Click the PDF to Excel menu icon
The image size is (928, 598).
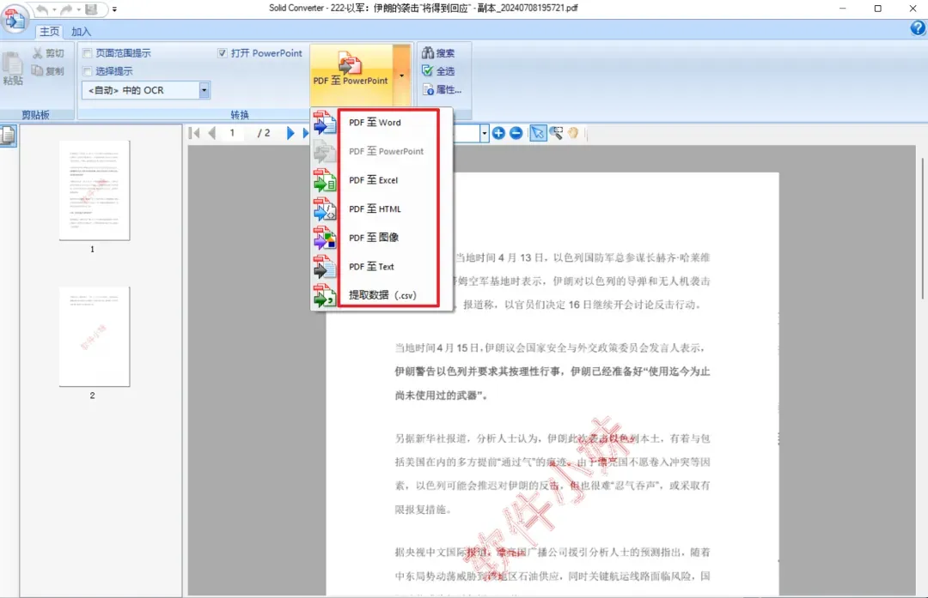324,180
